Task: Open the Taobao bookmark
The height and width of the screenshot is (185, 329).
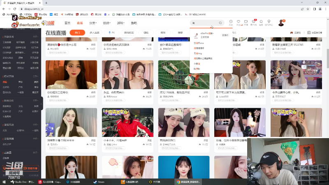Action: pyautogui.click(x=54, y=14)
